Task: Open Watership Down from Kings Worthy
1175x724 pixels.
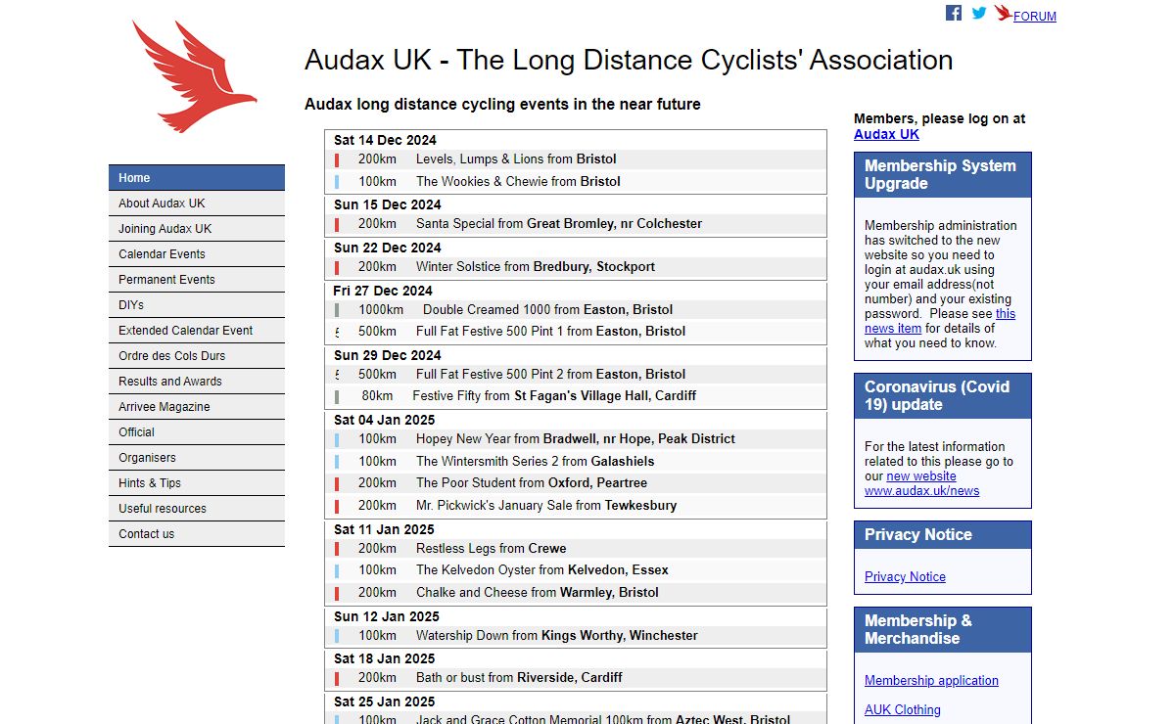Action: click(x=576, y=636)
